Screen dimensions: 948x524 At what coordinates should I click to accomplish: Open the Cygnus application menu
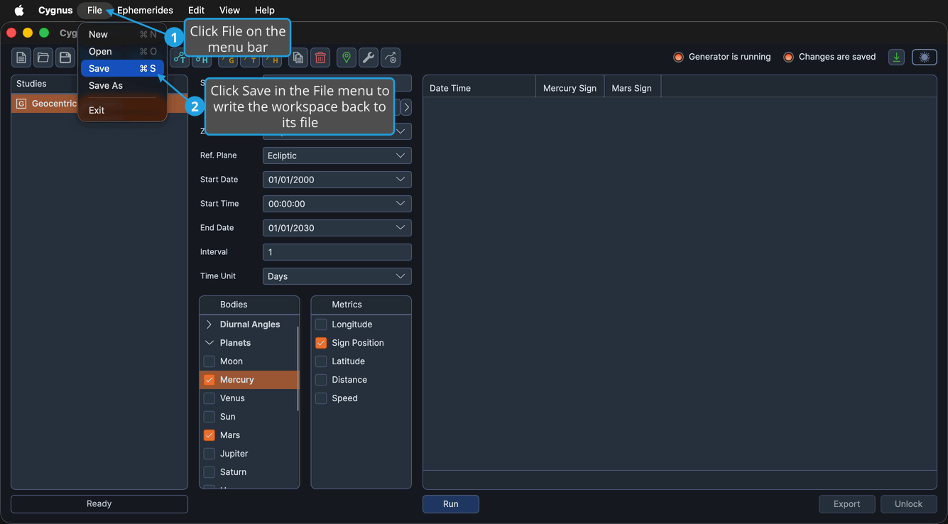tap(55, 10)
